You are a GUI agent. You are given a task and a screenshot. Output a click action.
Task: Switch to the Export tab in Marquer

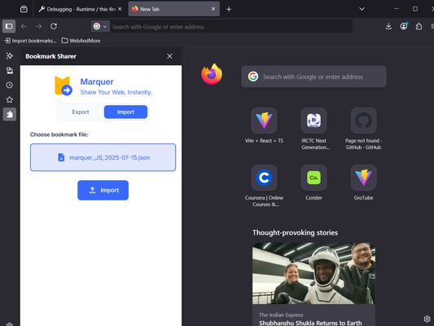[x=81, y=112]
